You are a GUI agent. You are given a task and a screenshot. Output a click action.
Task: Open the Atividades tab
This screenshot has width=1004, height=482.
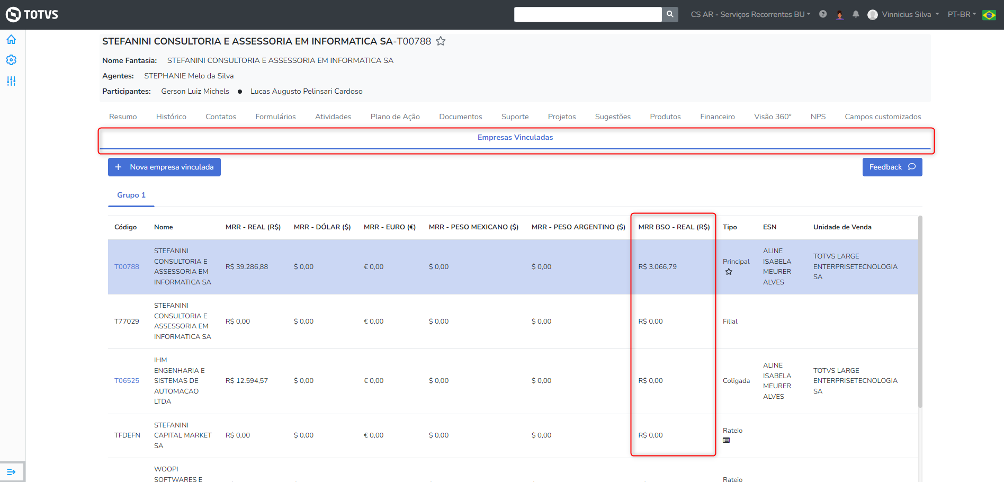coord(333,117)
